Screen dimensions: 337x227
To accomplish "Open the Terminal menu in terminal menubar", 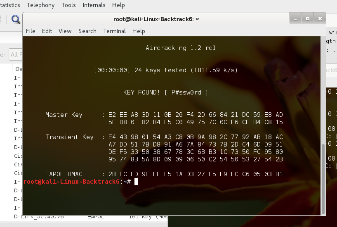I will tap(114, 31).
